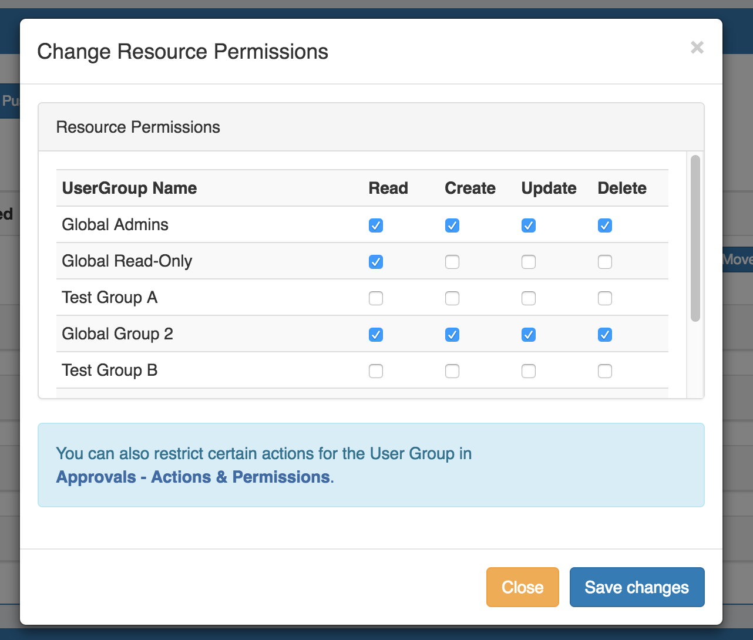
Task: Check Read permission for Test Group B
Action: [x=376, y=371]
